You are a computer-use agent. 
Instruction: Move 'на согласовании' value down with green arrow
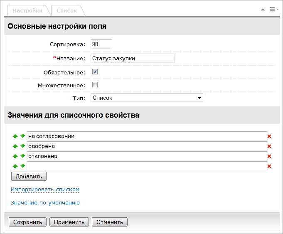[23, 136]
